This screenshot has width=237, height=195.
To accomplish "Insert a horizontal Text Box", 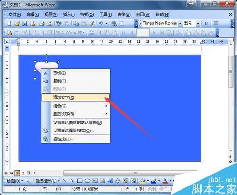I will coord(95,181).
